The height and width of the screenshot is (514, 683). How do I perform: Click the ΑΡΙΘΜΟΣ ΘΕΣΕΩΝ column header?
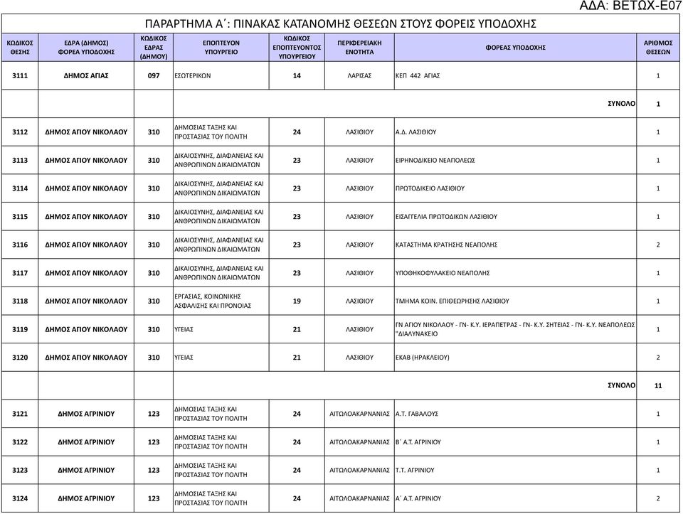click(658, 48)
